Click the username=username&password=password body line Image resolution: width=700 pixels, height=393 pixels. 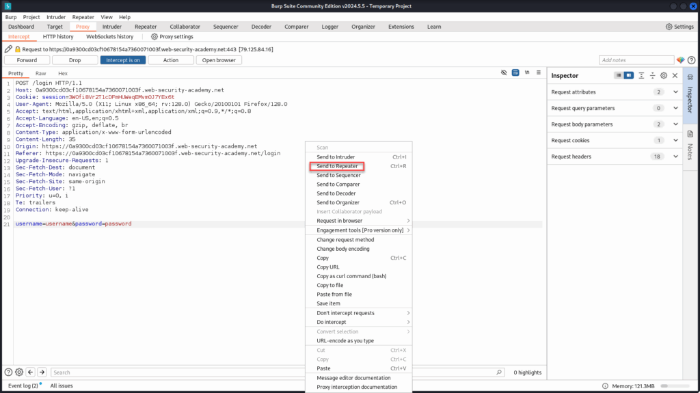tap(74, 223)
